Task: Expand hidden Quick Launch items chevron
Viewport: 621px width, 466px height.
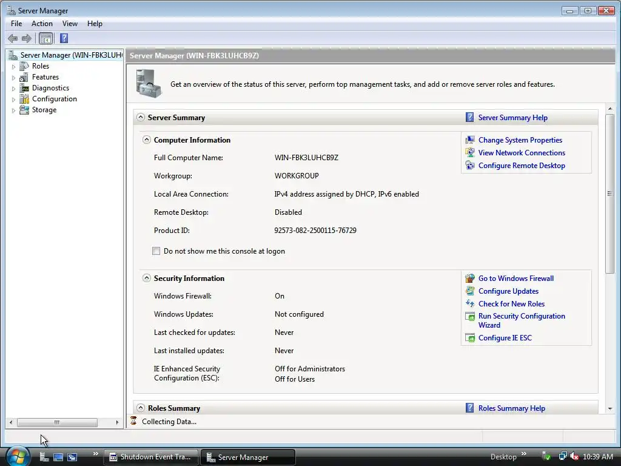Action: pos(95,454)
